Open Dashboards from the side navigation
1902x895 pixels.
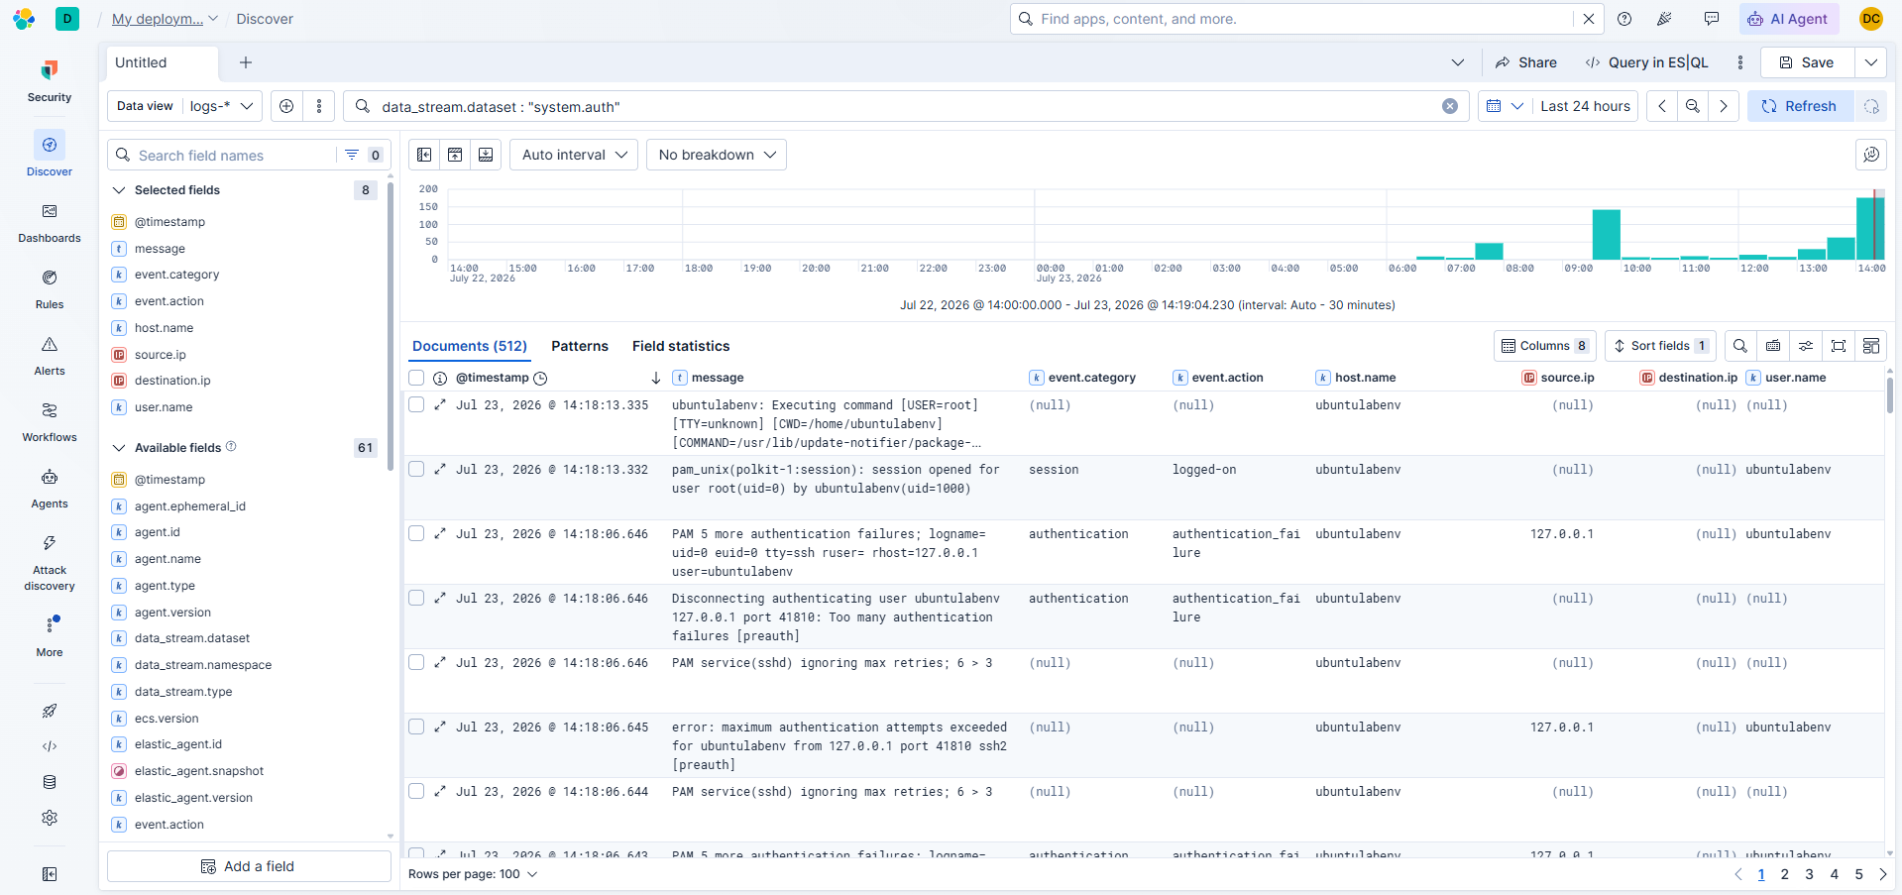pos(50,223)
